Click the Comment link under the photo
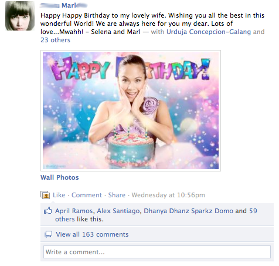 click(x=87, y=195)
